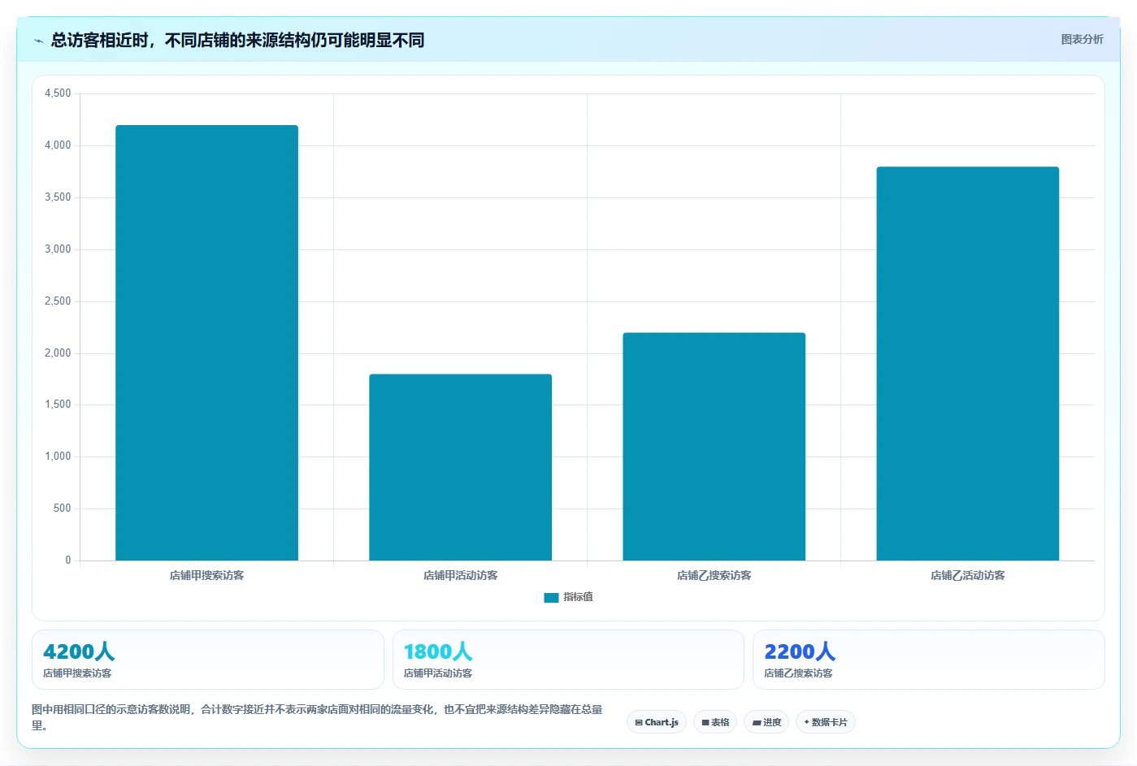Click the 2,500 y-axis value
The width and height of the screenshot is (1137, 766).
pos(58,301)
